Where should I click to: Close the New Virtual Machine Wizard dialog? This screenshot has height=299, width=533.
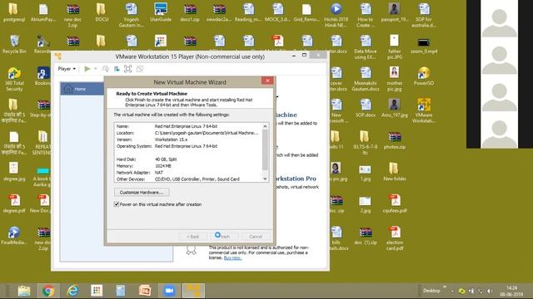point(267,81)
